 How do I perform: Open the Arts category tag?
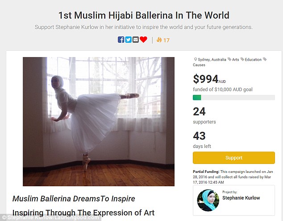point(235,60)
